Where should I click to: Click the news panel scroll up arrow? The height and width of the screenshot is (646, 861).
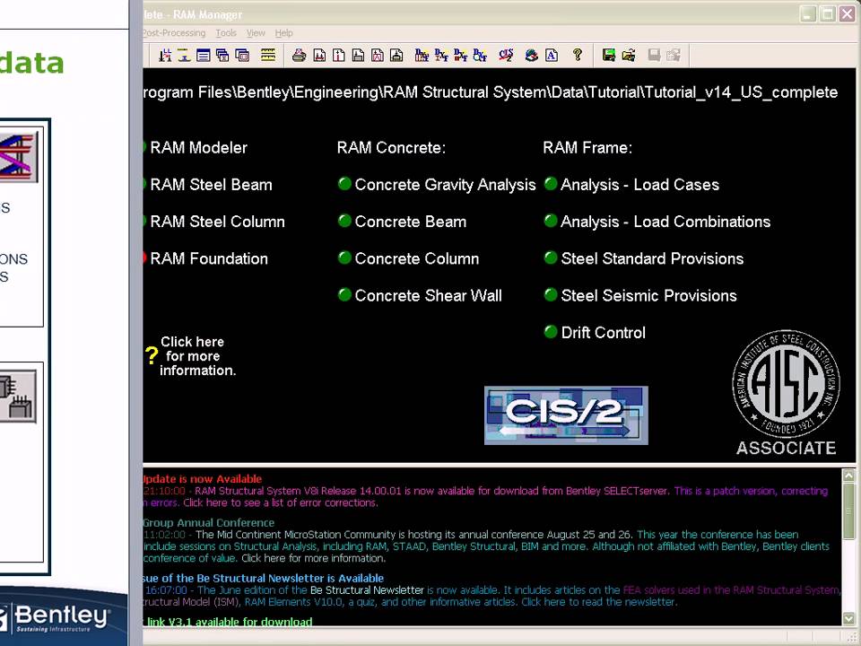coord(848,476)
